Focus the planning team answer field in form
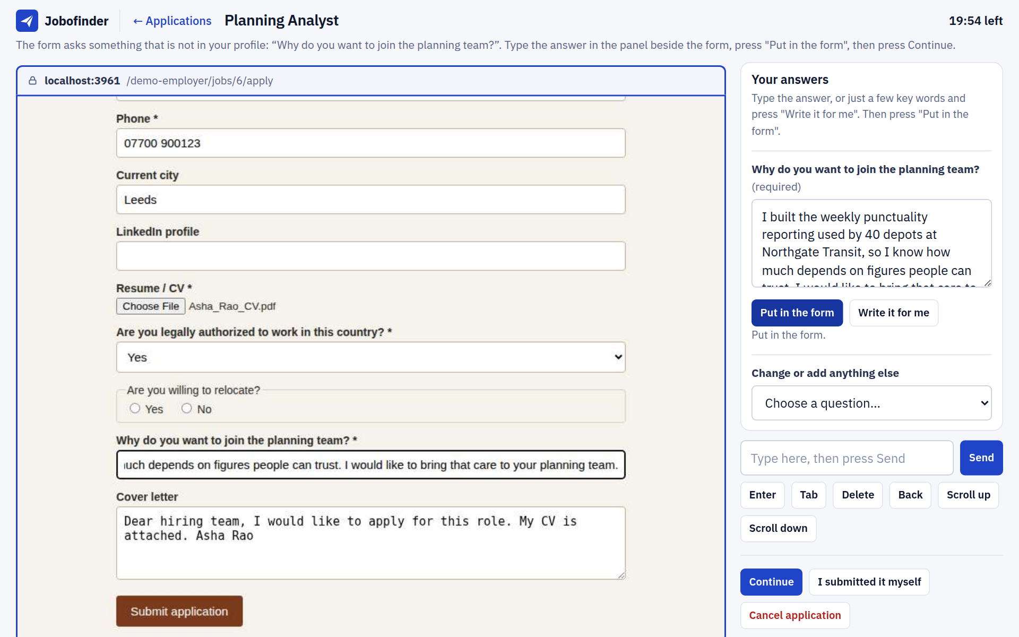The image size is (1019, 637). pos(370,464)
